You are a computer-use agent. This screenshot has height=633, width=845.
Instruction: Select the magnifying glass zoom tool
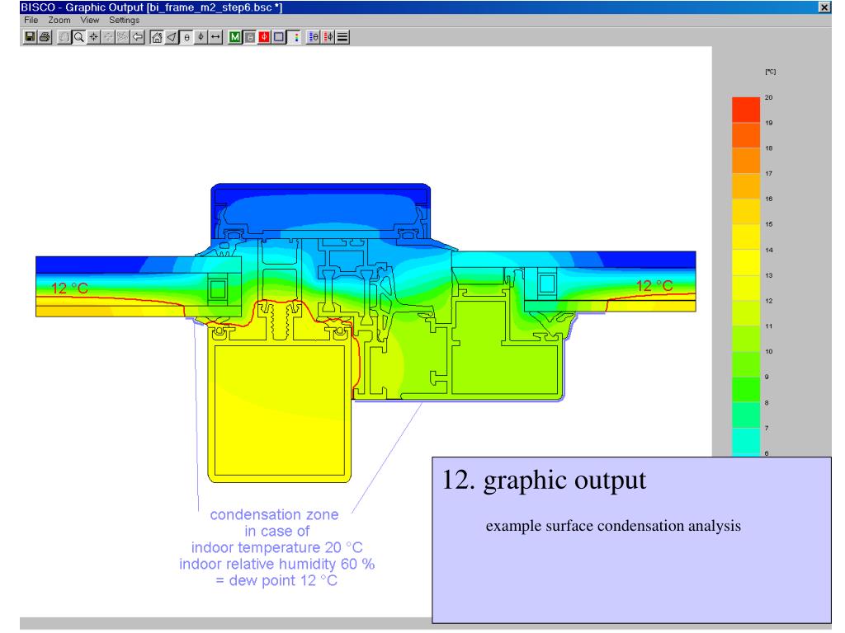tap(78, 37)
